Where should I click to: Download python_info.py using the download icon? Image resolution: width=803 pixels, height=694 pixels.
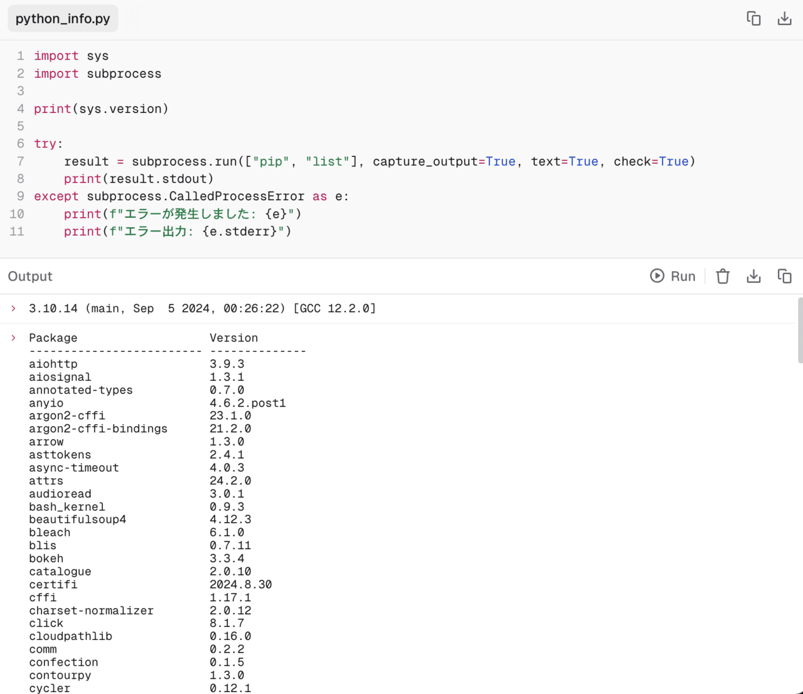tap(784, 19)
